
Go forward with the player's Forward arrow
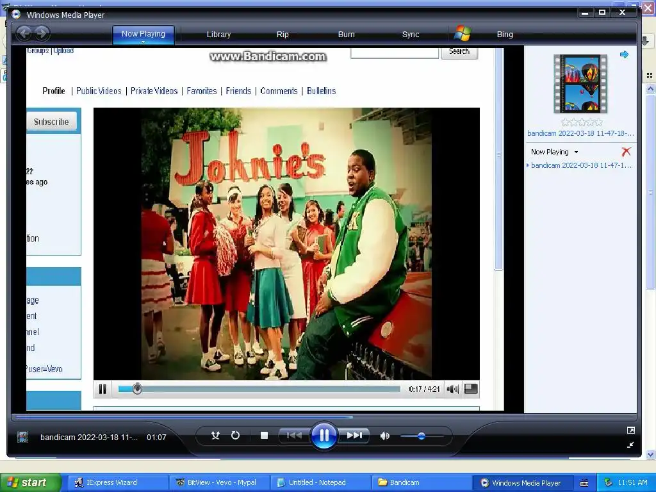coord(42,33)
